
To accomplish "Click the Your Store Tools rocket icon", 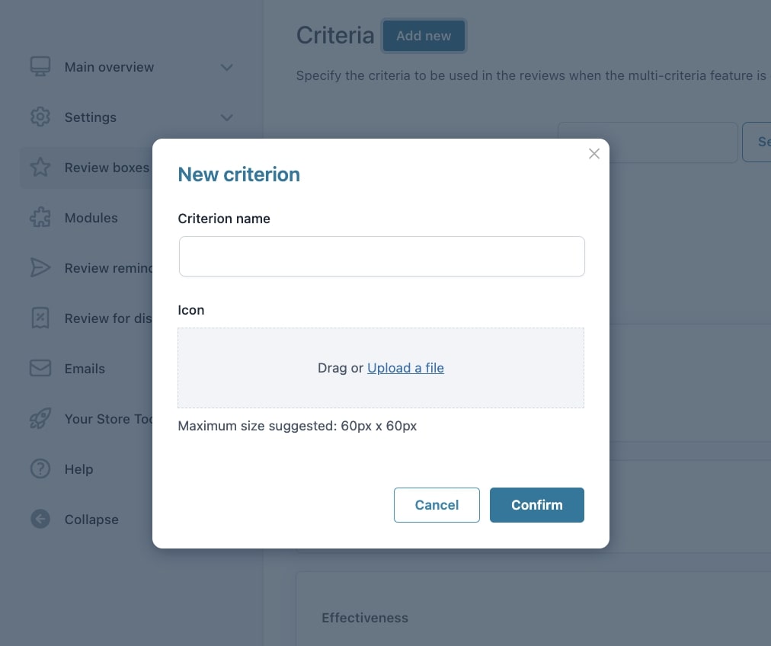I will click(x=40, y=419).
